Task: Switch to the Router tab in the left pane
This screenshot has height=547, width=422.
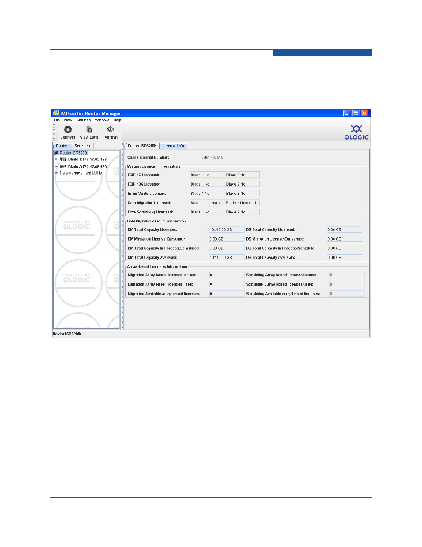Action: click(x=62, y=146)
